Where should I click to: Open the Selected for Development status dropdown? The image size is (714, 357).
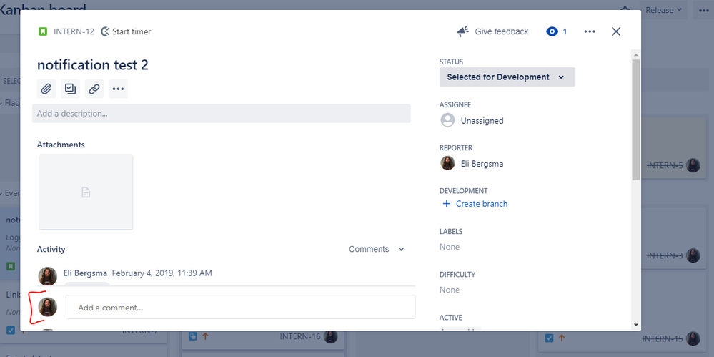pos(507,77)
